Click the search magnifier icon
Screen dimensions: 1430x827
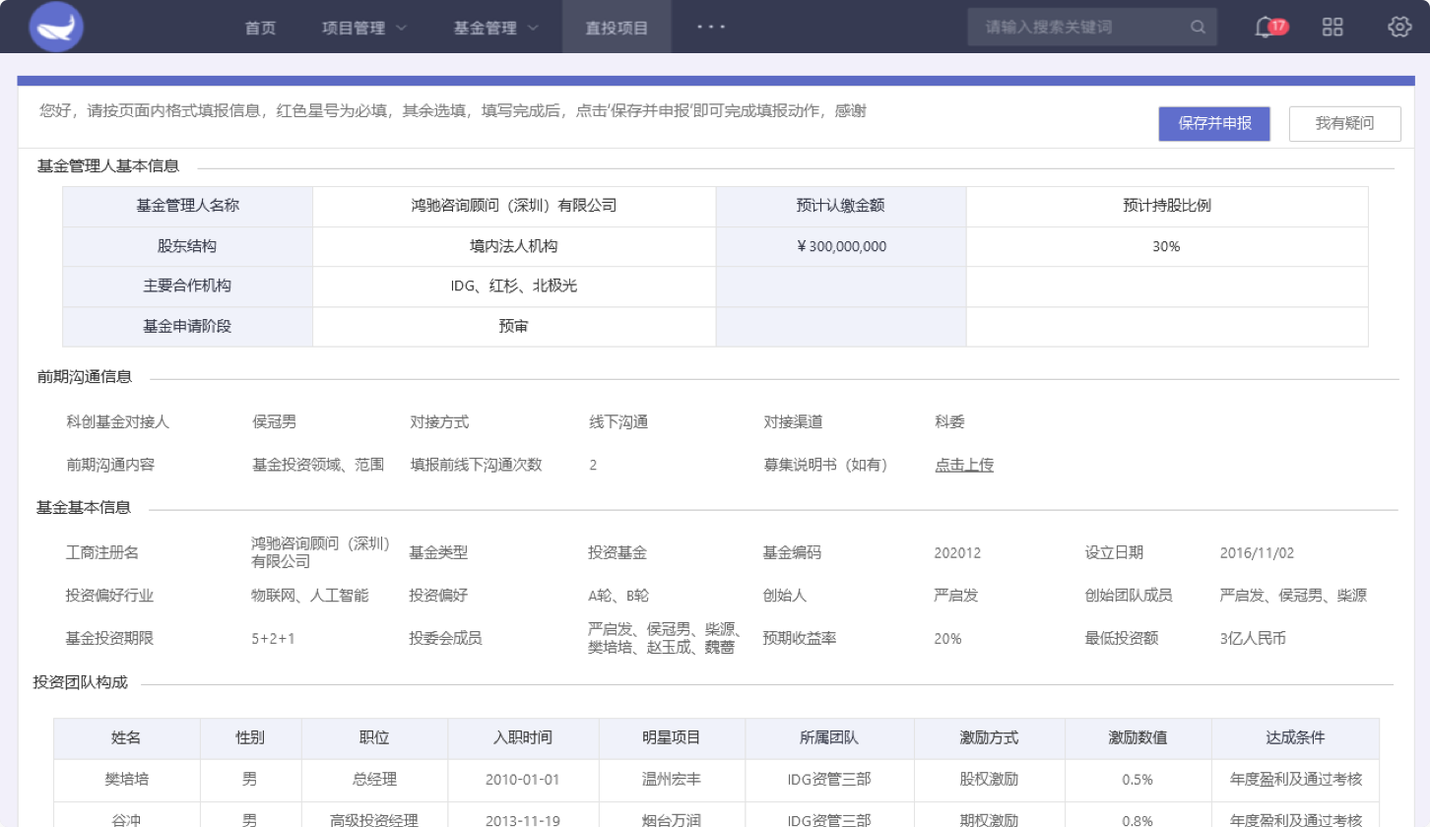[x=1198, y=28]
